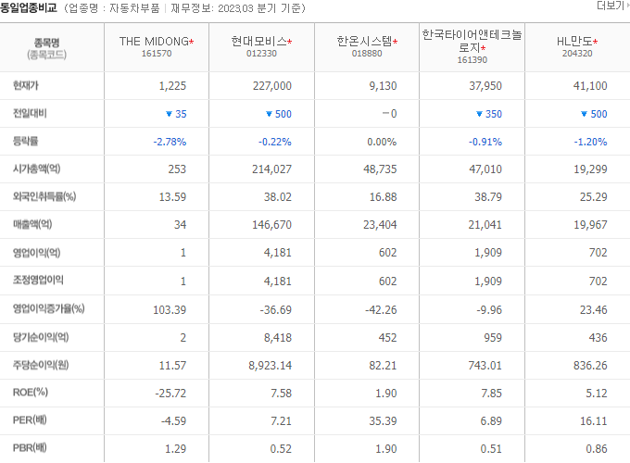Select foreign ownership value 38.79
This screenshot has width=630, height=463.
[488, 197]
